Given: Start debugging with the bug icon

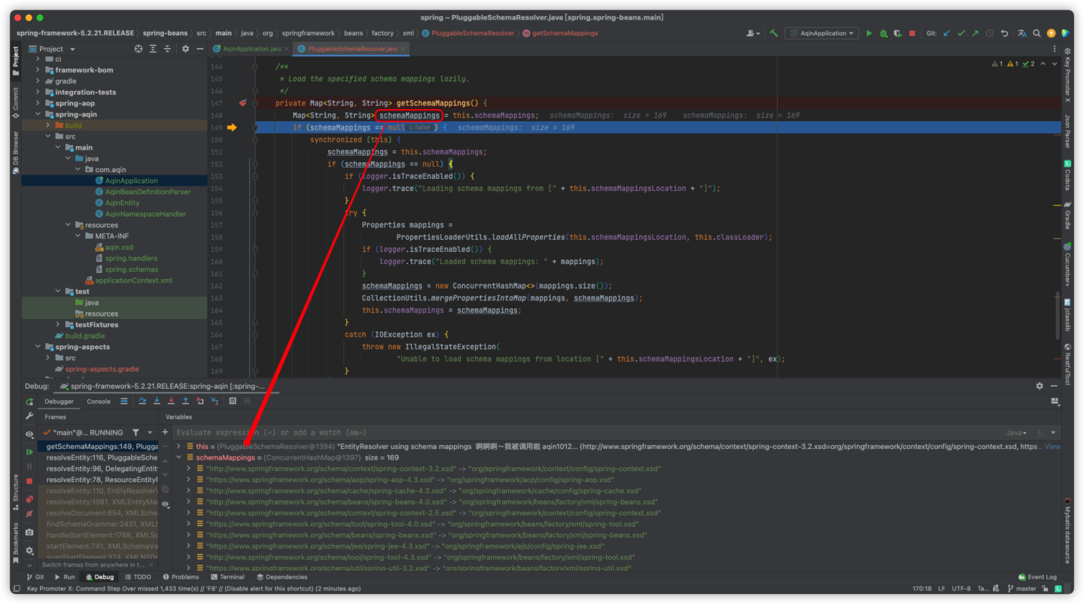Looking at the screenshot, I should click(884, 33).
